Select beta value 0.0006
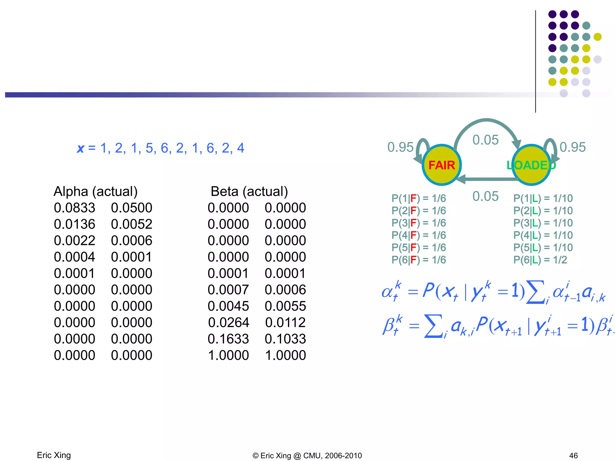This screenshot has height=461, width=615. pos(285,290)
